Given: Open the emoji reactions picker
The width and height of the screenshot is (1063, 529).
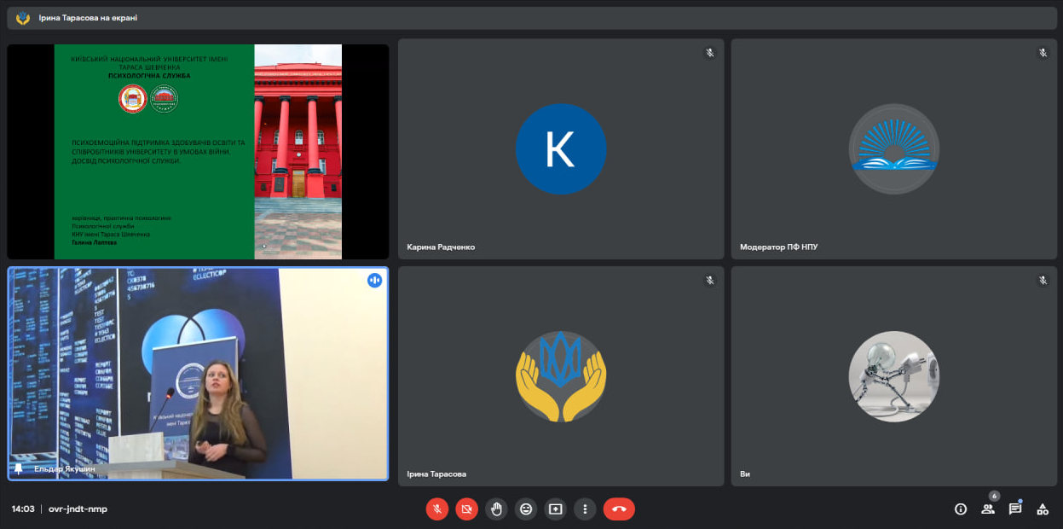Looking at the screenshot, I should click(526, 509).
